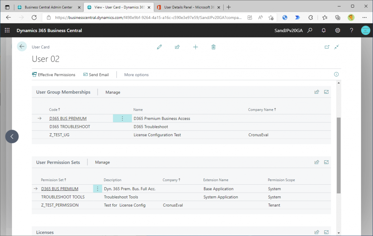Share the User Card page
Image resolution: width=373 pixels, height=236 pixels.
coord(177,47)
